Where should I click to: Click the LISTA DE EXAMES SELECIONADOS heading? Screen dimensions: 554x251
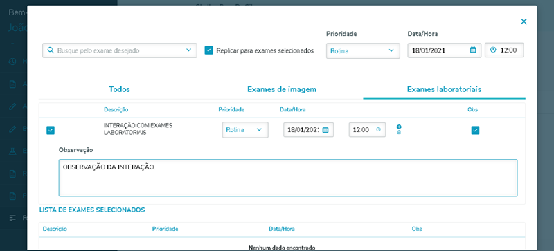pyautogui.click(x=92, y=210)
